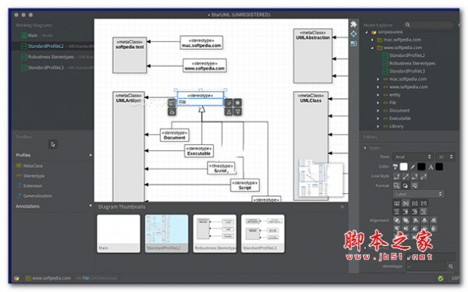Pick the white fill color swatch

click(x=403, y=167)
